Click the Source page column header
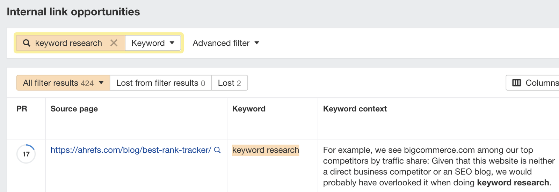This screenshot has height=192, width=559. point(74,109)
